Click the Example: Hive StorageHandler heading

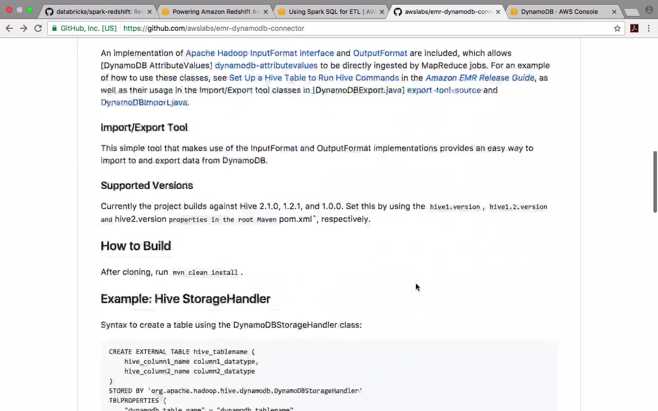[x=186, y=299]
